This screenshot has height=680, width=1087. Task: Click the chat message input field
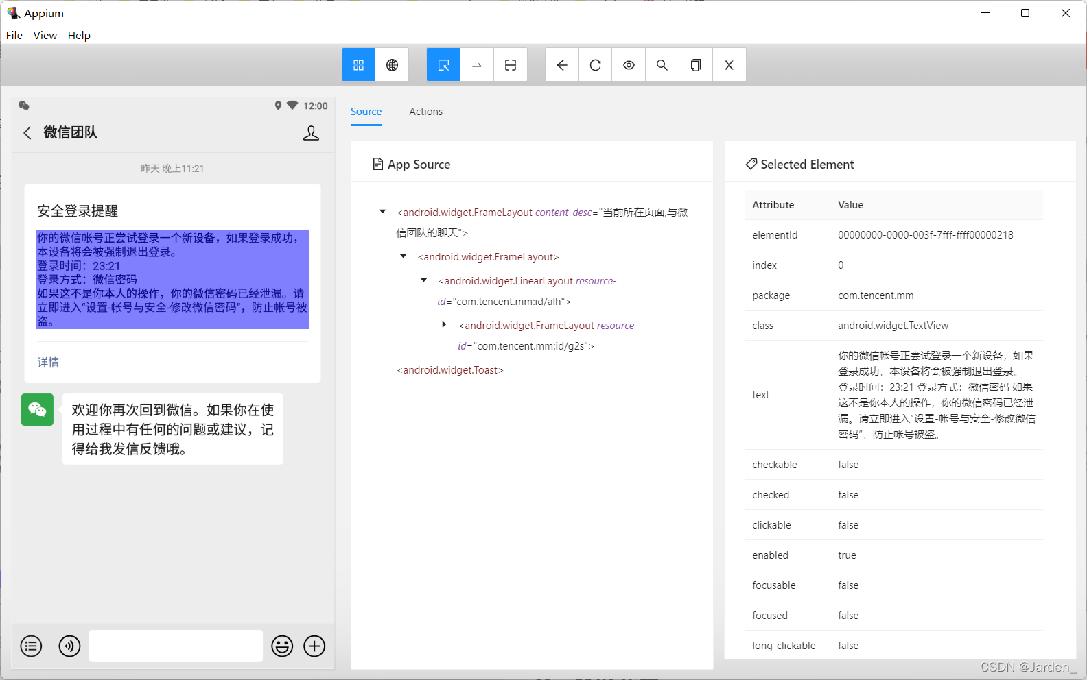(x=176, y=646)
